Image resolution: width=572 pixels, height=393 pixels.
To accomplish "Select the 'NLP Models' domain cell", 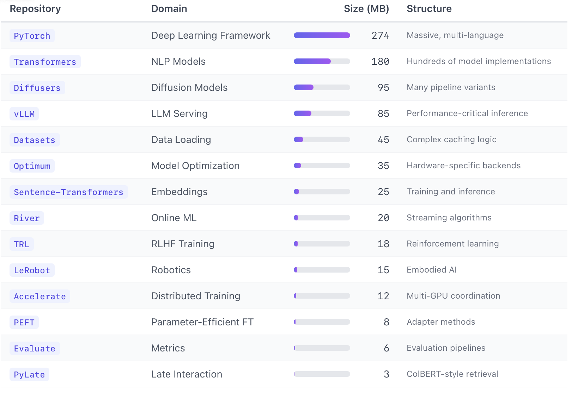I will [x=178, y=62].
